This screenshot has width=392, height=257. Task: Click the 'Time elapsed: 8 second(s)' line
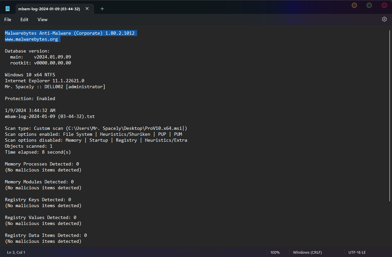point(38,152)
